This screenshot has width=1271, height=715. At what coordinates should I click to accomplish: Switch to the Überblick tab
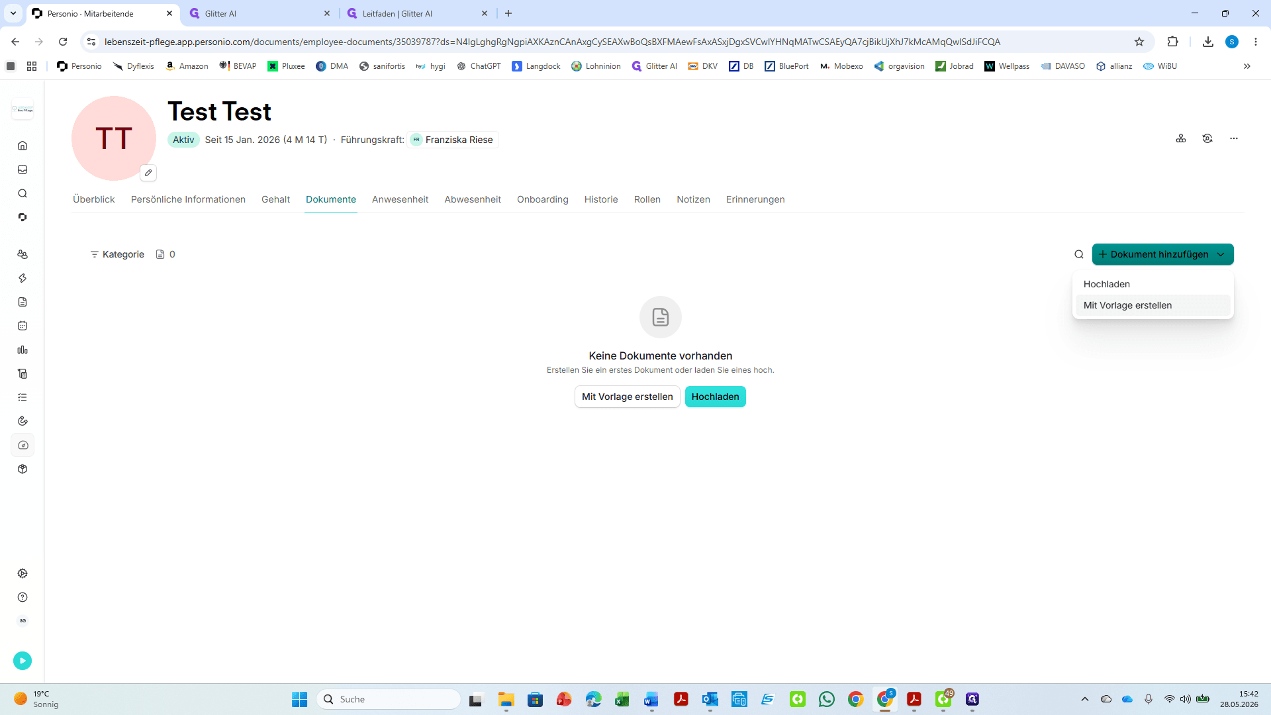coord(94,199)
